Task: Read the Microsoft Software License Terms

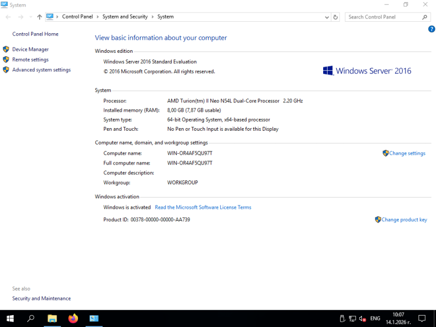Action: point(203,208)
